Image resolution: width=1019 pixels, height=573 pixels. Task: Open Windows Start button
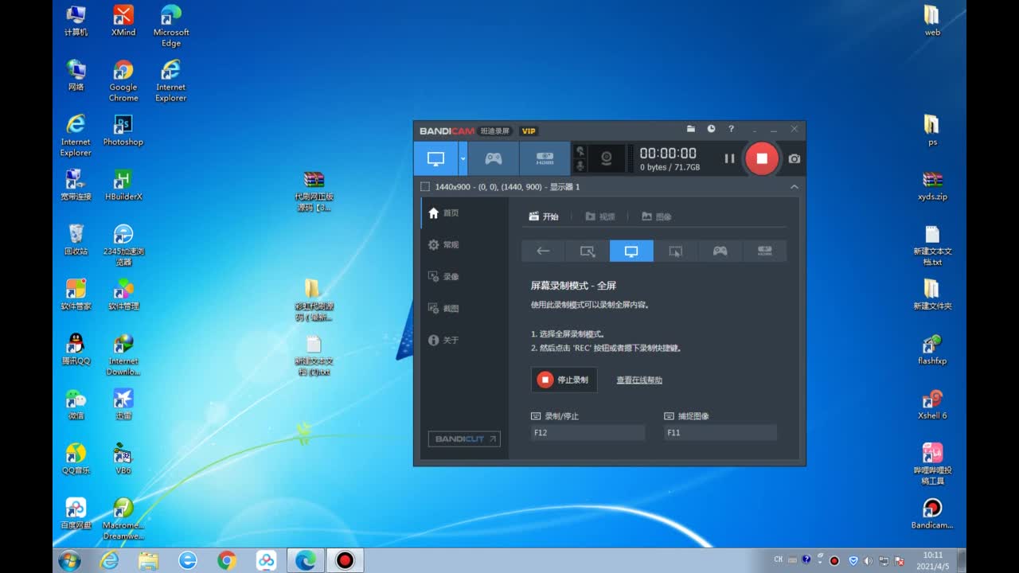tap(69, 560)
